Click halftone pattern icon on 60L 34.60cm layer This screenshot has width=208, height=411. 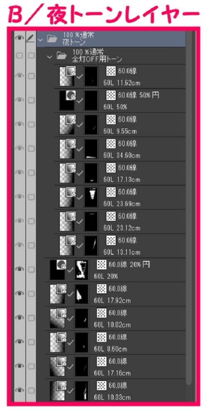click(x=111, y=144)
